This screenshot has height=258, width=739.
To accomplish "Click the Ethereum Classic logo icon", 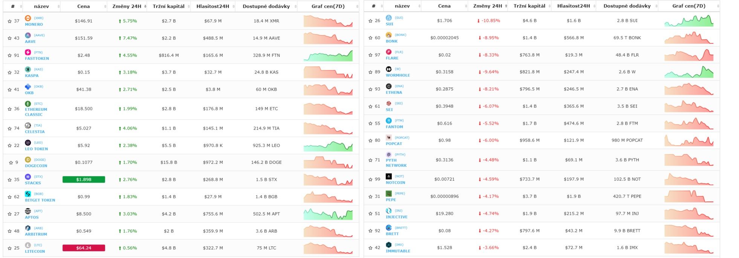I will pos(28,104).
